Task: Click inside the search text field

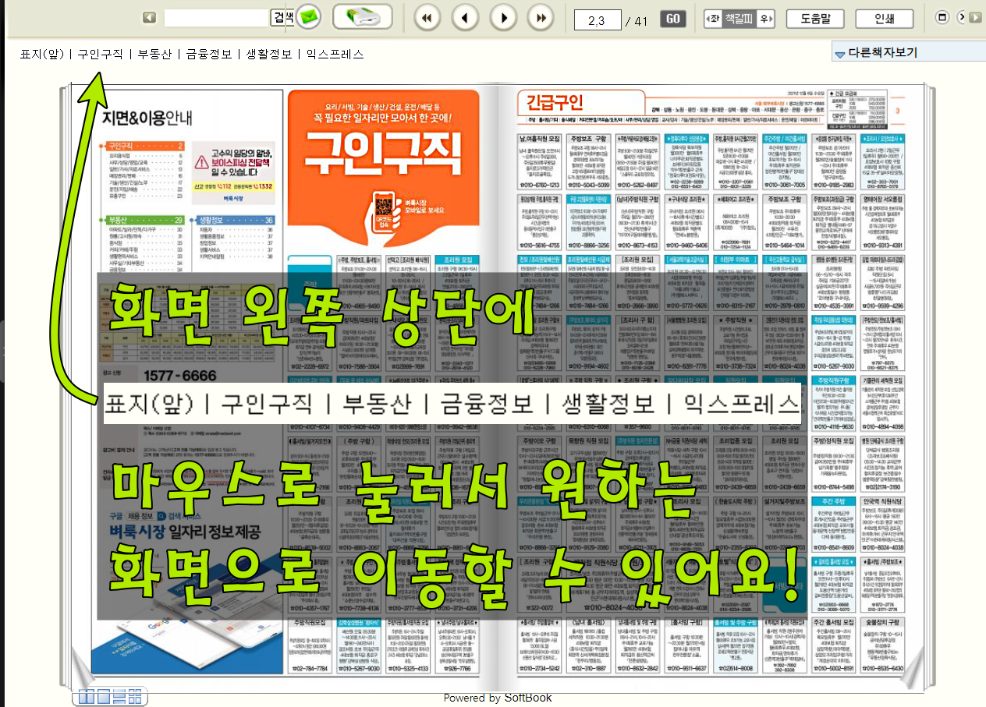Action: [217, 18]
